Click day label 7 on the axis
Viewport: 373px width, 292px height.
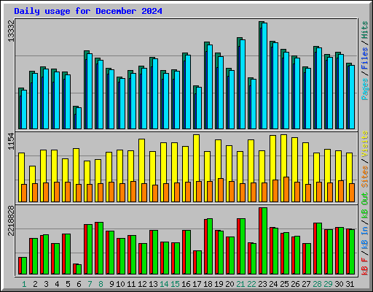(x=90, y=284)
